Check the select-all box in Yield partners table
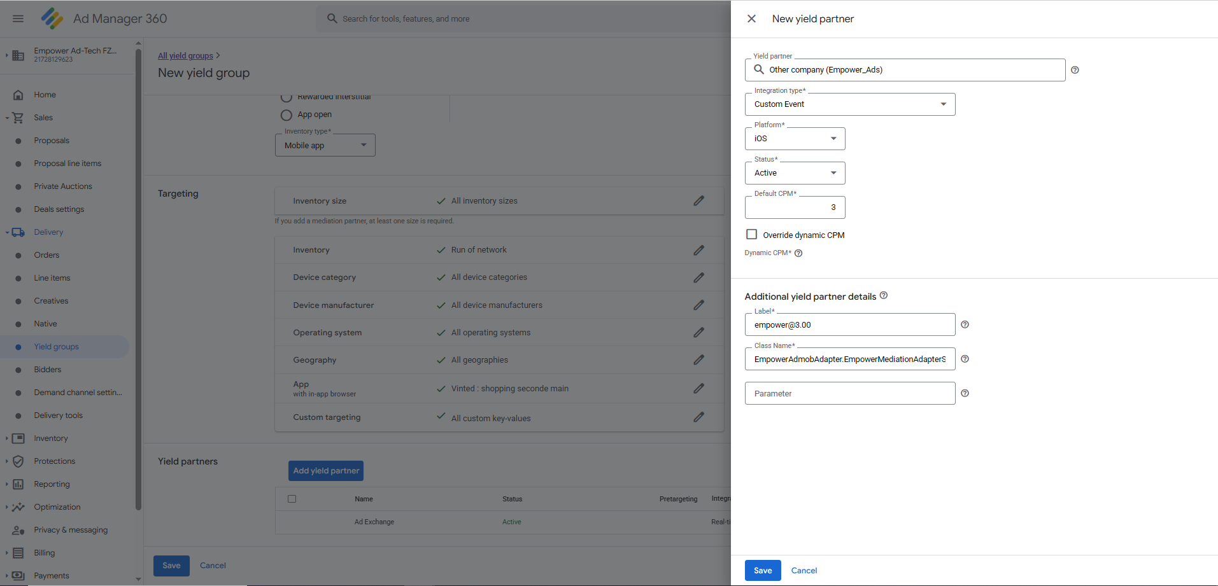The image size is (1218, 586). coord(292,499)
